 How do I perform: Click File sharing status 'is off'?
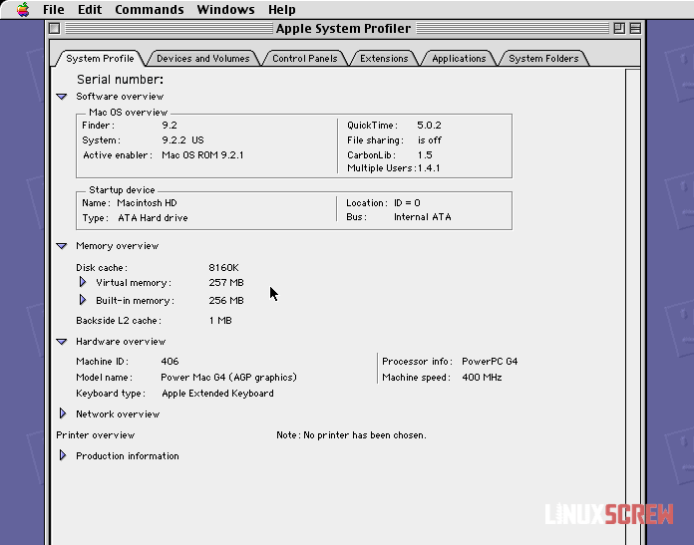[430, 140]
